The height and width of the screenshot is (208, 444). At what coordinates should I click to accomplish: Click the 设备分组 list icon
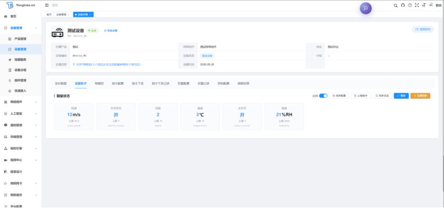(10, 70)
